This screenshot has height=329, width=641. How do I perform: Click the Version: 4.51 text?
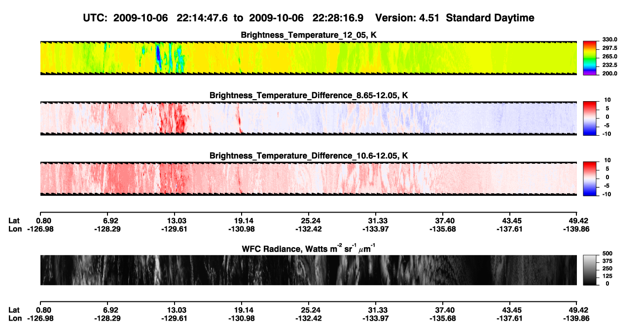click(407, 18)
